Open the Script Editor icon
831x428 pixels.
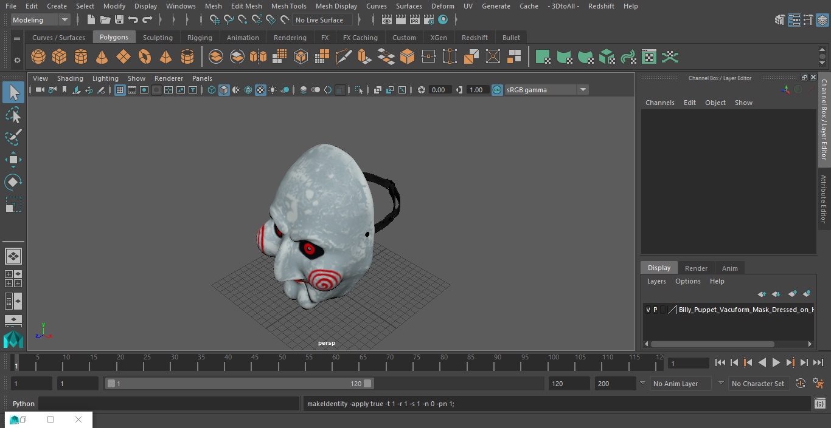(819, 404)
